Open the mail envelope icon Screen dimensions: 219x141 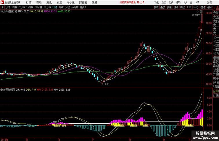pyautogui.click(x=198, y=2)
